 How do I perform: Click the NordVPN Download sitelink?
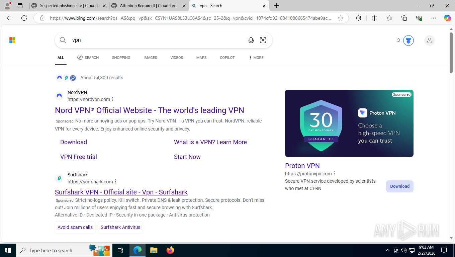(74, 142)
